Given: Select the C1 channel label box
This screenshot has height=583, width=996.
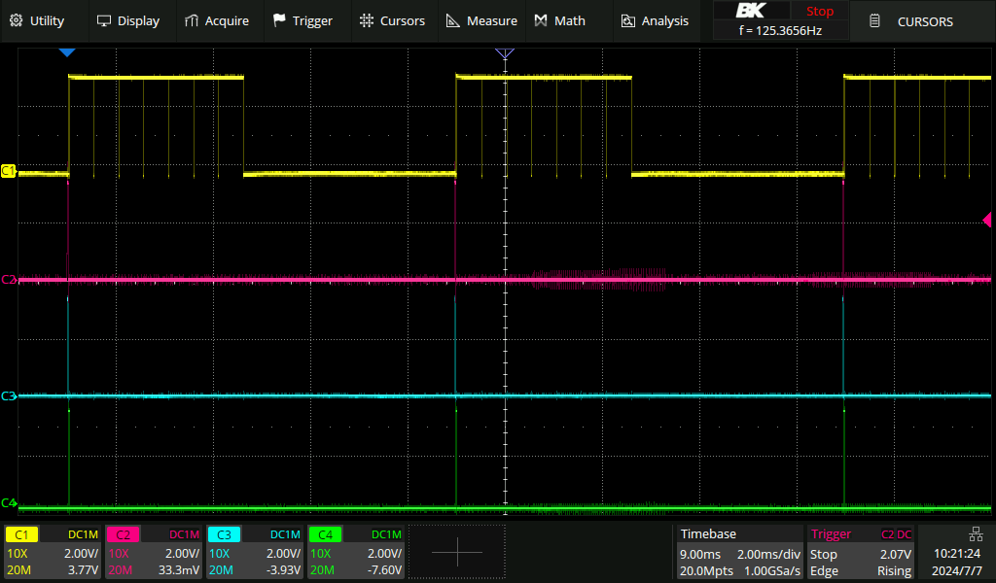Looking at the screenshot, I should [21, 534].
